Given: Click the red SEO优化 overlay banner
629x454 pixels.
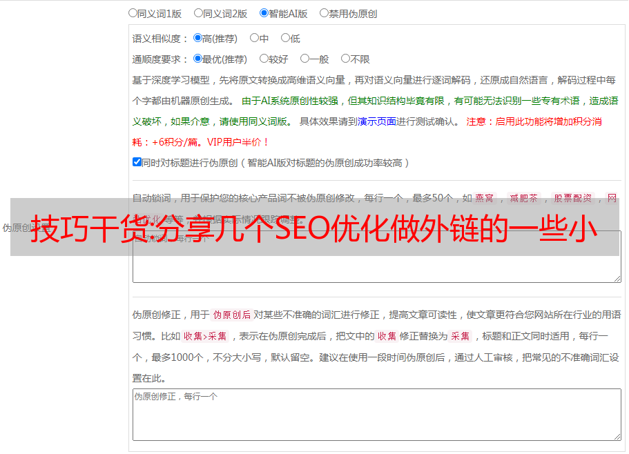Looking at the screenshot, I should pyautogui.click(x=315, y=227).
